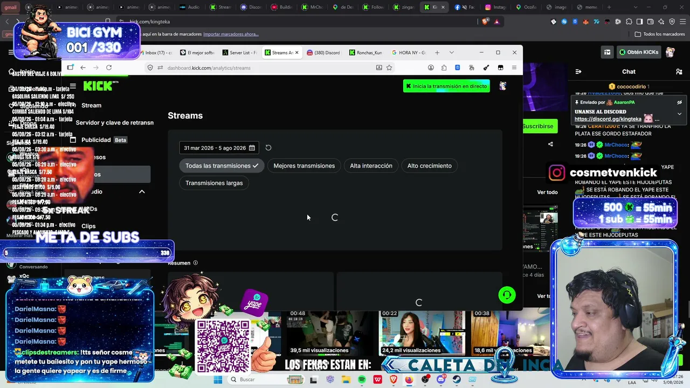Reload the Kick dashboard page
The image size is (690, 388).
tap(109, 67)
